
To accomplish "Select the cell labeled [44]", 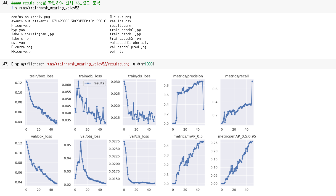I will coord(5,4).
